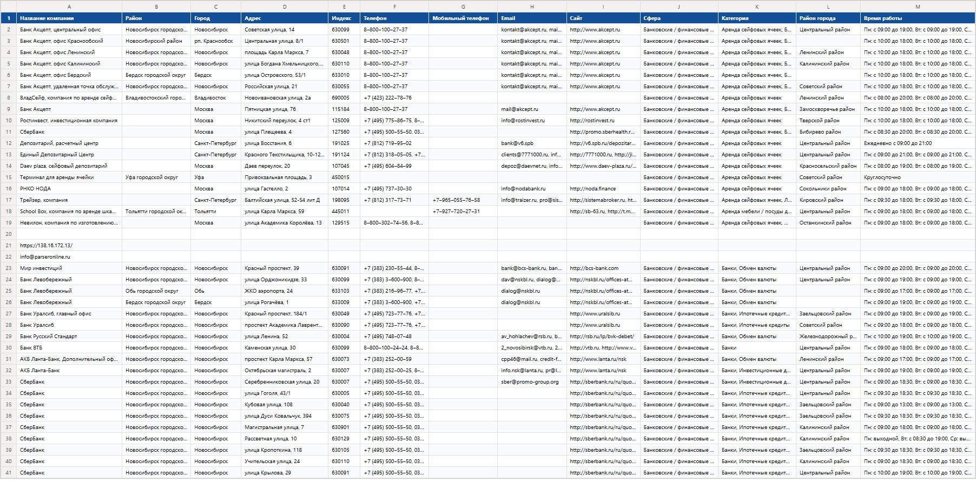This screenshot has width=976, height=488.
Task: Select cell 'Терминал для аренды ячейки'
Action: coord(69,177)
